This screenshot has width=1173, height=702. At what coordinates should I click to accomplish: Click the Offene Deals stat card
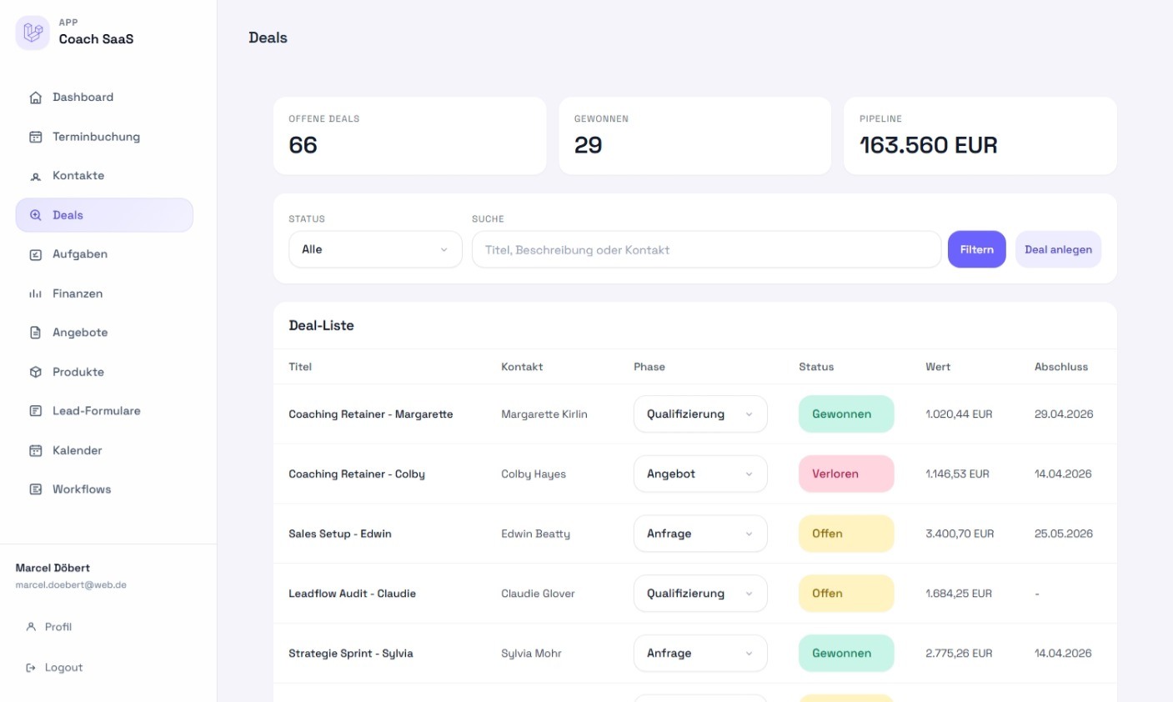pos(409,136)
